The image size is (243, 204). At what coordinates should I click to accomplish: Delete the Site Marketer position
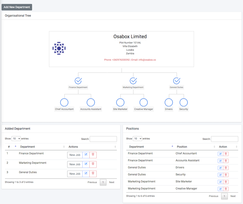(x=226, y=182)
